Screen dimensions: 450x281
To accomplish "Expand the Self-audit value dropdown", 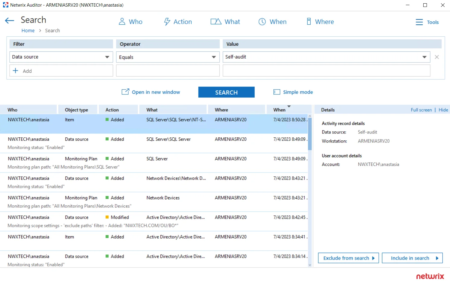I will pyautogui.click(x=424, y=57).
